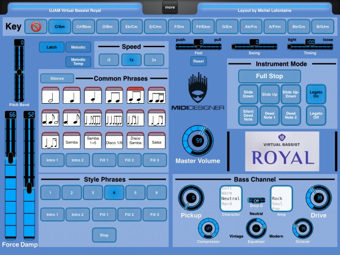Open the Character picker list
This screenshot has height=255, width=340.
(231, 198)
